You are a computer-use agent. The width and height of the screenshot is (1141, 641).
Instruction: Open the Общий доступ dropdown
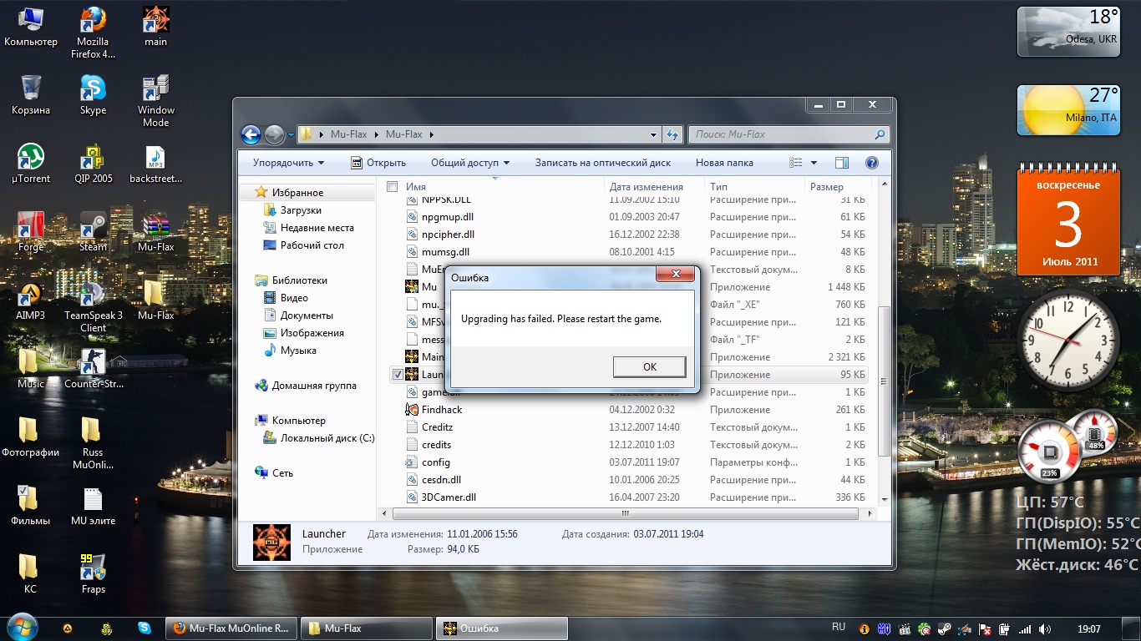tap(469, 163)
